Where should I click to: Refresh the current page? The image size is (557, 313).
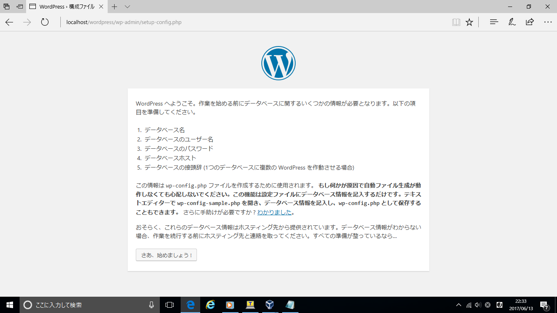click(45, 22)
